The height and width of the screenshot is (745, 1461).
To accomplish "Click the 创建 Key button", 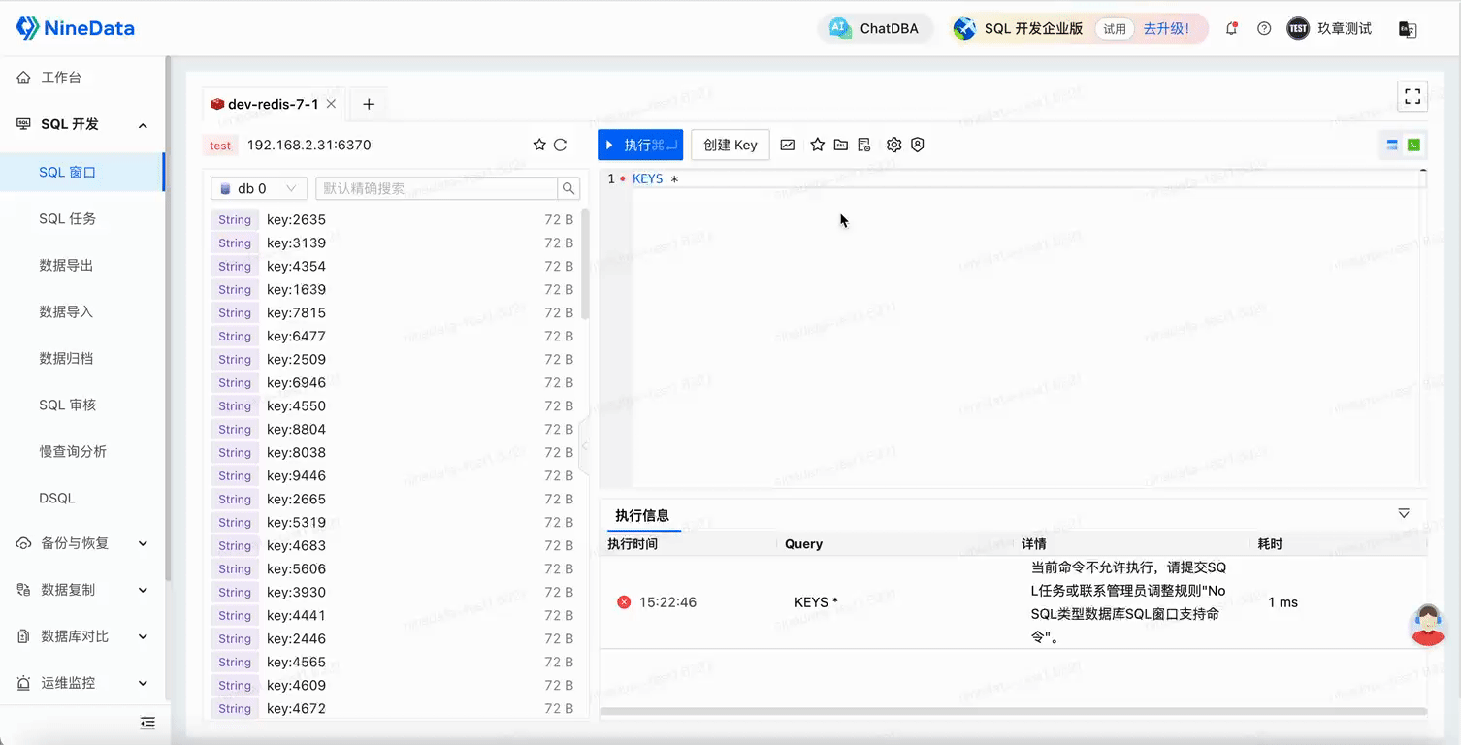I will click(730, 145).
